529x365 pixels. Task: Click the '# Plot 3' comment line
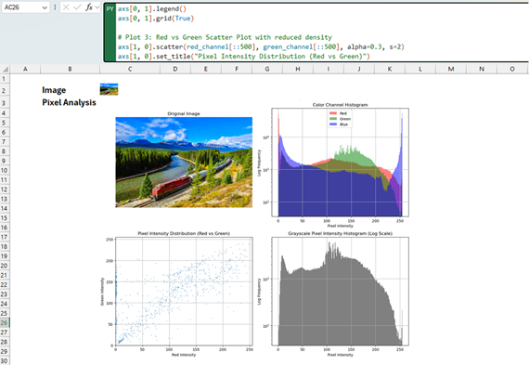(225, 37)
